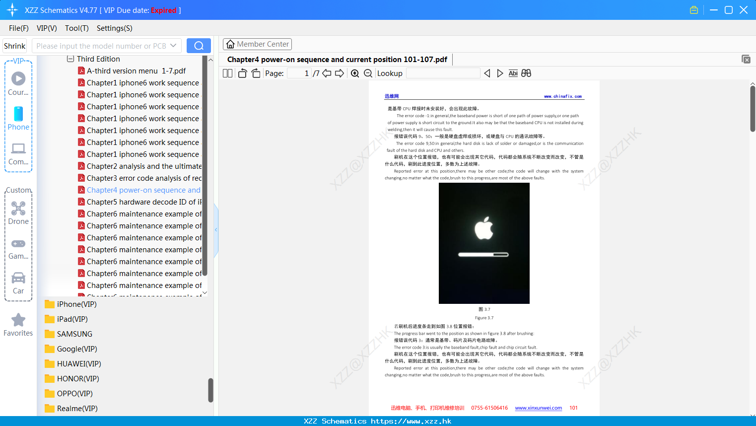The height and width of the screenshot is (426, 756).
Task: Open the HUAWEI(VIP) folder
Action: coord(73,364)
